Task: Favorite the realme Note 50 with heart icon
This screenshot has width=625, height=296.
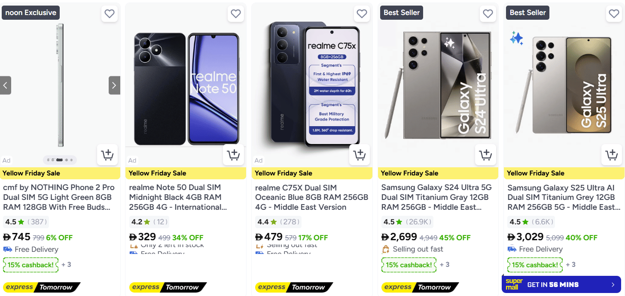Action: point(236,14)
